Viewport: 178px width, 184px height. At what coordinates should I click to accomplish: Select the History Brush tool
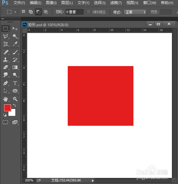15,60
